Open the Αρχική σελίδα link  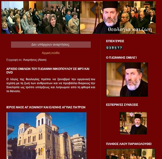pos(51,53)
